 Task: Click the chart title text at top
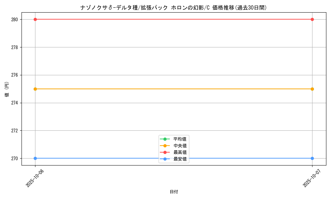tap(173, 8)
